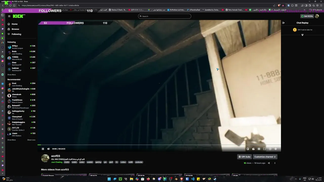
Task: Go to Home in sidebar
Action: click(x=13, y=24)
